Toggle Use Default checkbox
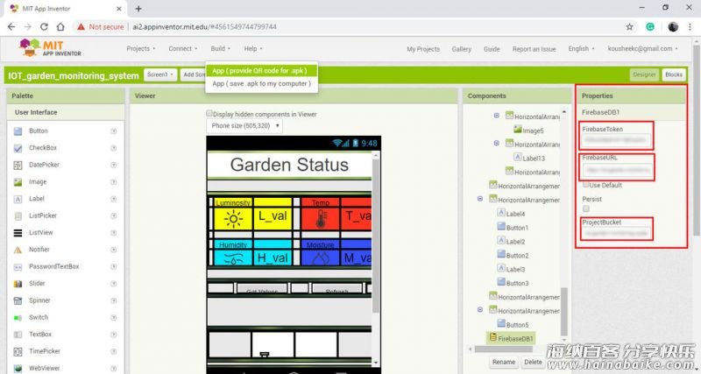Image resolution: width=701 pixels, height=374 pixels. (585, 185)
